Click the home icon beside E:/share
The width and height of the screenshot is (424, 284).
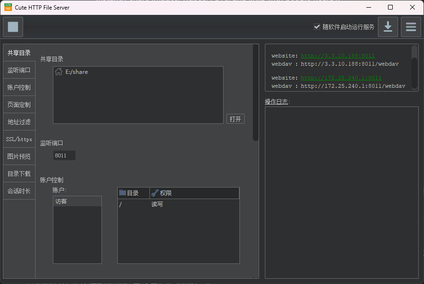click(59, 72)
